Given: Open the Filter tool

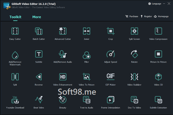Looking at the screenshot, I should pos(86,57).
